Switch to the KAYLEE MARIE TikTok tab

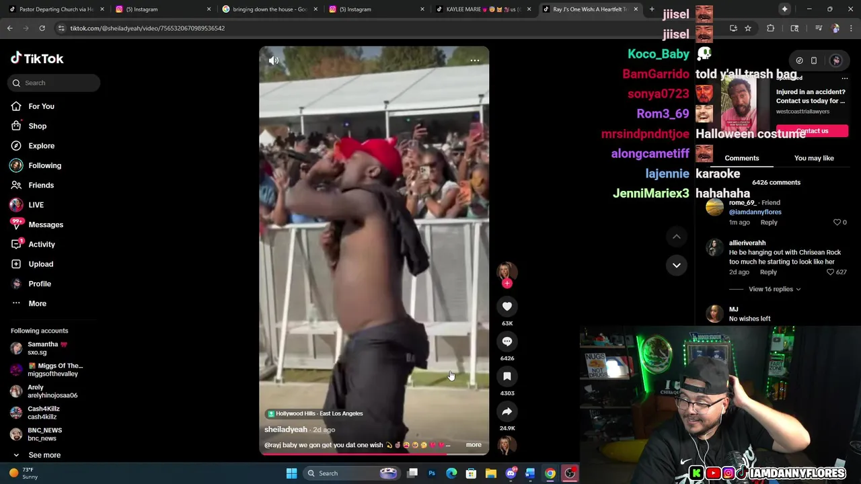pyautogui.click(x=482, y=9)
